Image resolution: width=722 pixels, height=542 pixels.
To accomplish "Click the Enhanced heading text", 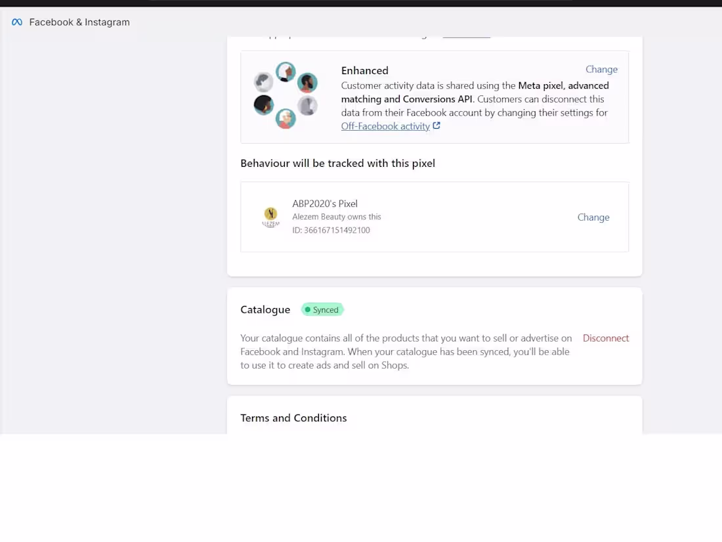I will (365, 70).
